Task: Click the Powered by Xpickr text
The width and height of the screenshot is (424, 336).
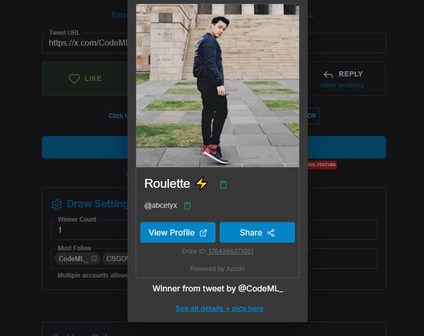Action: (218, 268)
